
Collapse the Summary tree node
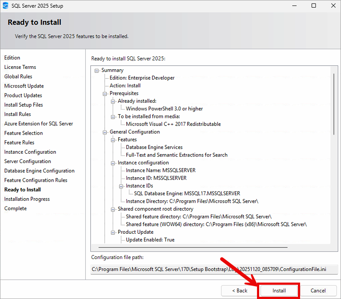tap(97, 70)
